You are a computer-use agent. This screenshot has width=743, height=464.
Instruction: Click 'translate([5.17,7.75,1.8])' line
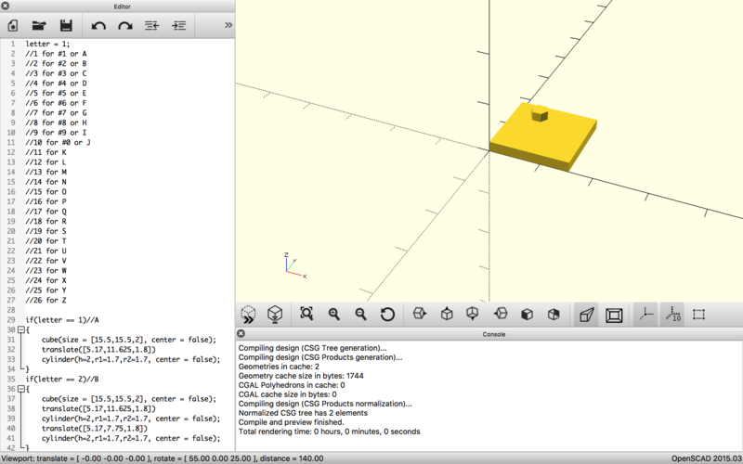tap(95, 429)
